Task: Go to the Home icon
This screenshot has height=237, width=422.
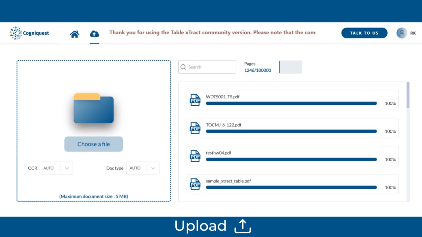Action: [x=75, y=34]
